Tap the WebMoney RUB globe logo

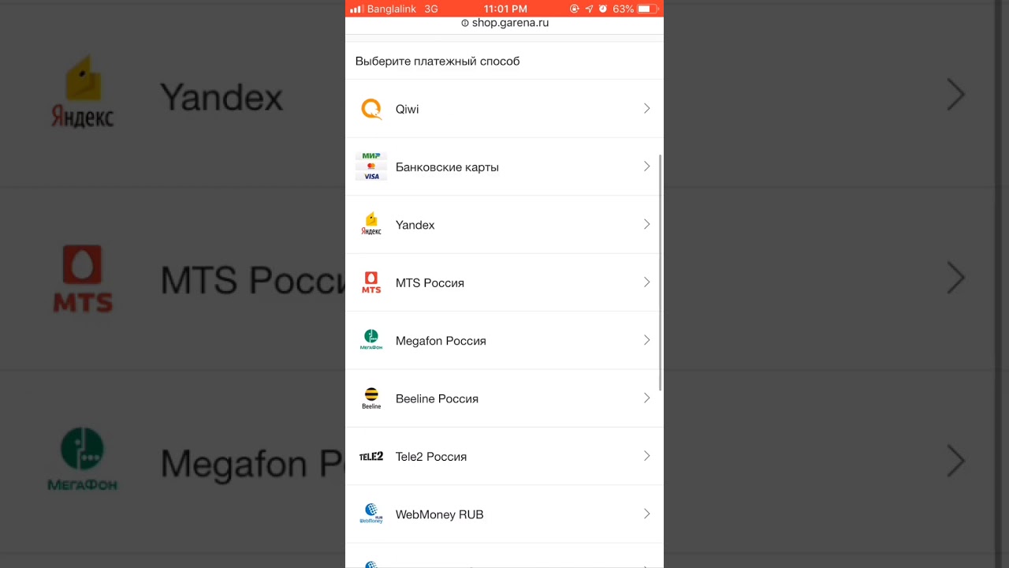tap(371, 514)
